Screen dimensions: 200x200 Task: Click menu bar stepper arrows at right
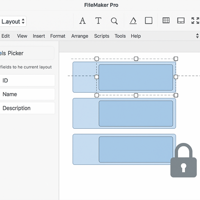pos(197,36)
